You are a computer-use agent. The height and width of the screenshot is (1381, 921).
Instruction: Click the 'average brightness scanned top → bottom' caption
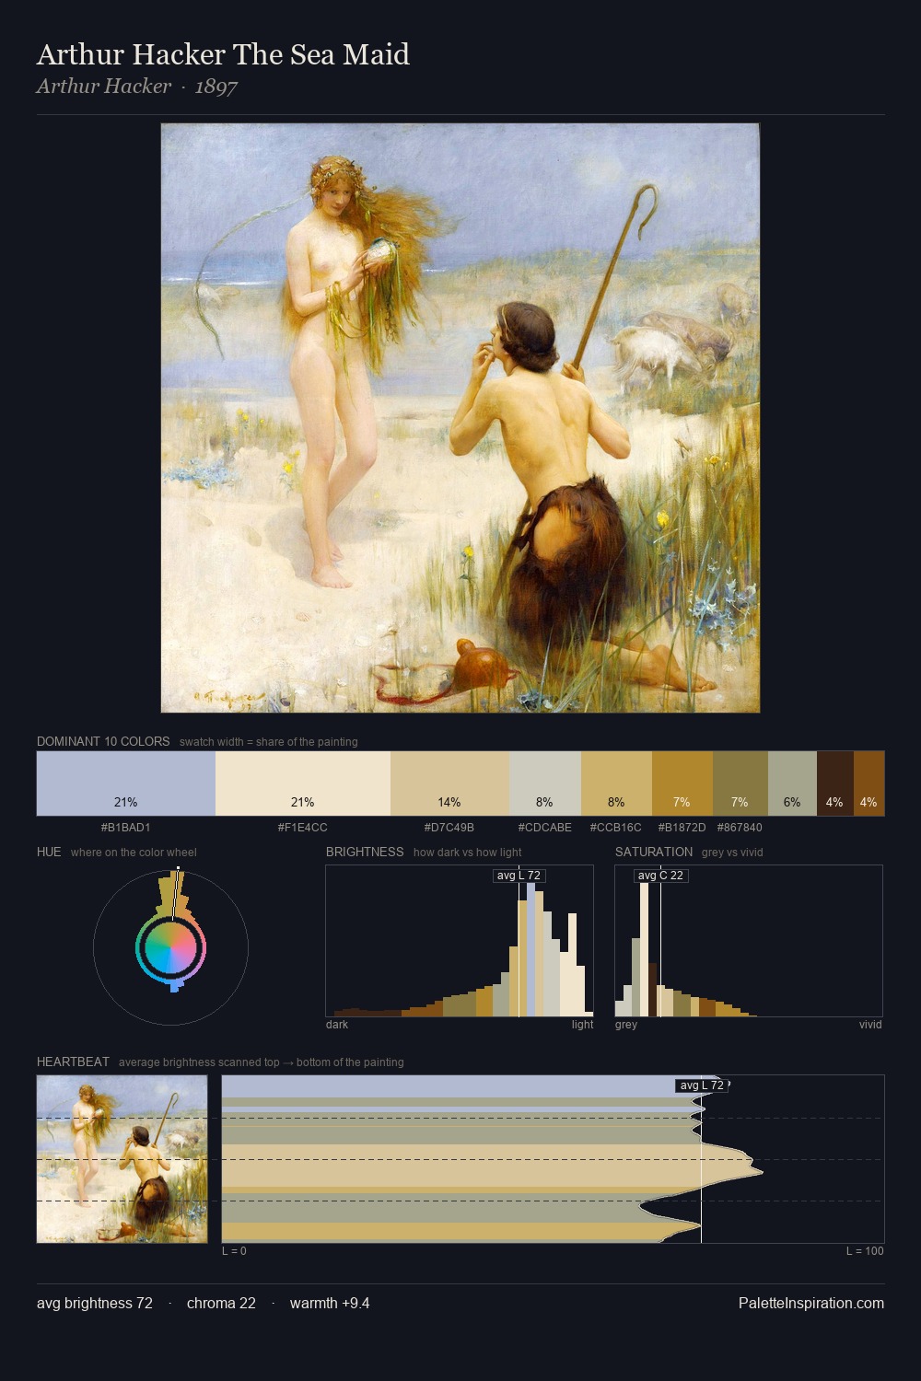(262, 1062)
